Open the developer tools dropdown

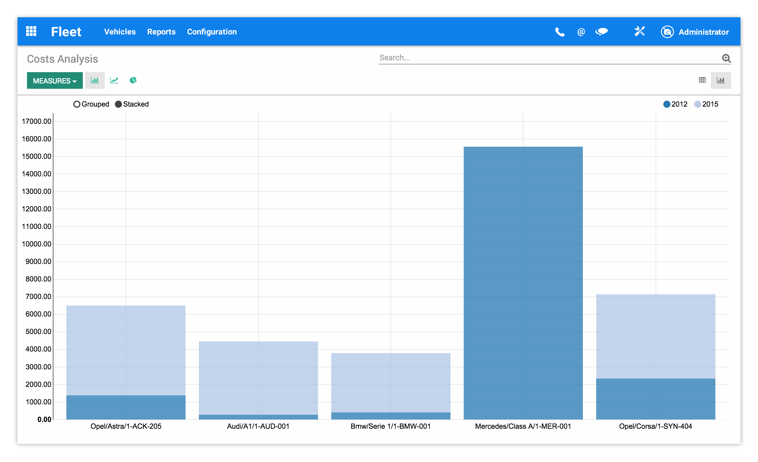tap(640, 31)
